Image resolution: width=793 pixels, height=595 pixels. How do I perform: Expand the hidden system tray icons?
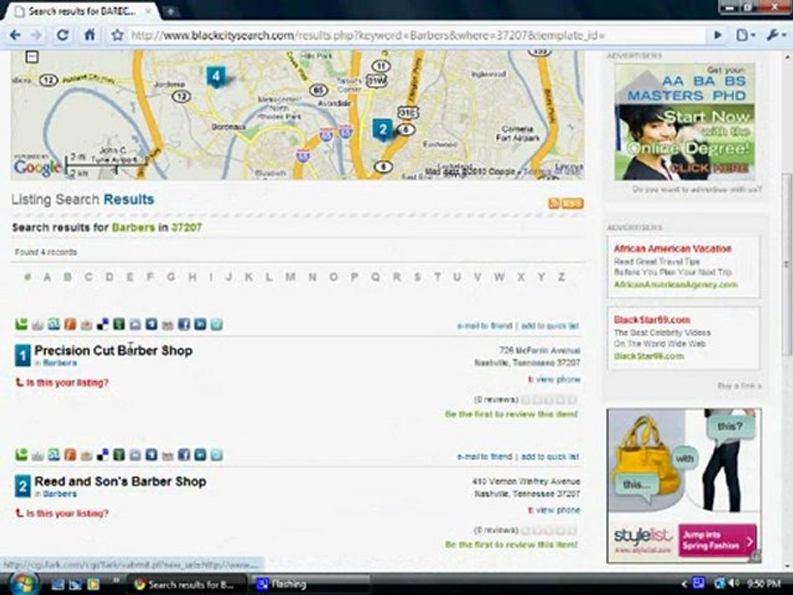[684, 584]
